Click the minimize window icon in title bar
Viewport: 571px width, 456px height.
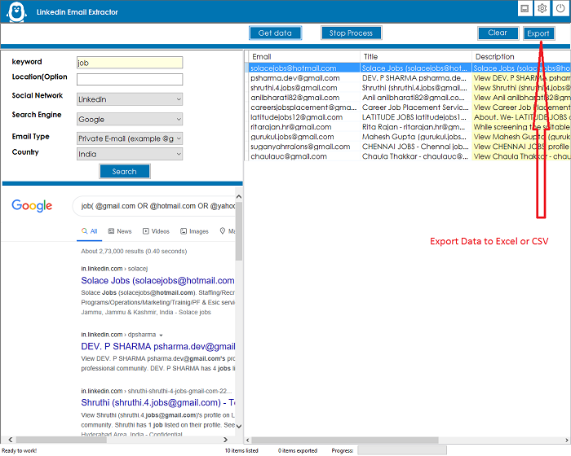525,8
